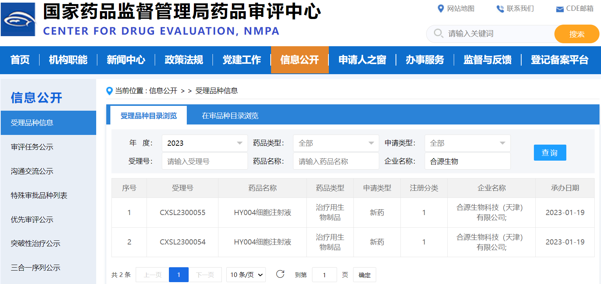
Task: Click HY004细胞注射液 in row 1
Action: coord(262,212)
